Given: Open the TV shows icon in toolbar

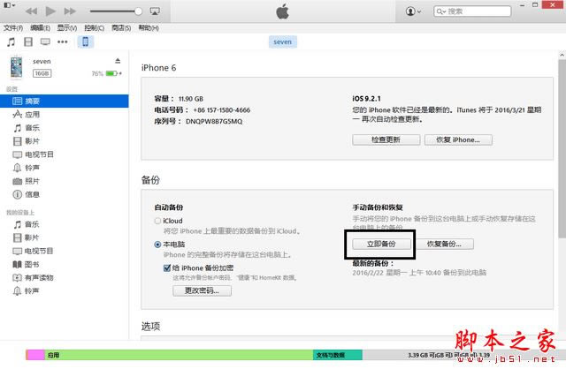Looking at the screenshot, I should coord(46,42).
